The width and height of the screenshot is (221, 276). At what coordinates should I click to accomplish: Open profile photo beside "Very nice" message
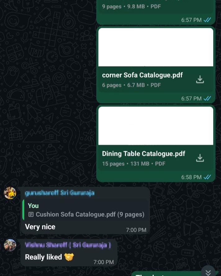point(10,193)
